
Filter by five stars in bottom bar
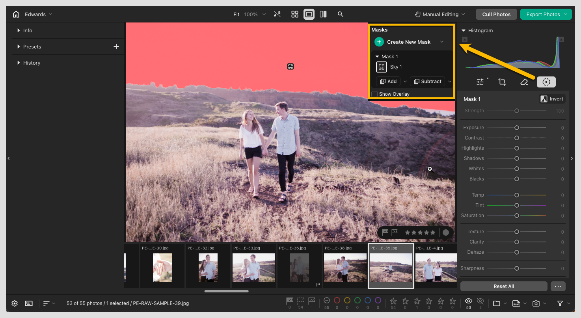pyautogui.click(x=453, y=301)
